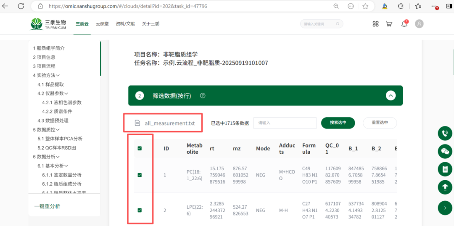Click help icon beside 筛选数据(按行)
Screen dimensions: 454x226
(x=203, y=96)
